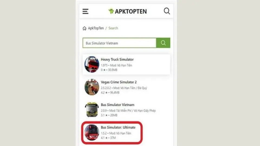
Task: Click Heavy Truck Simulator version and mod line
Action: click(x=116, y=65)
